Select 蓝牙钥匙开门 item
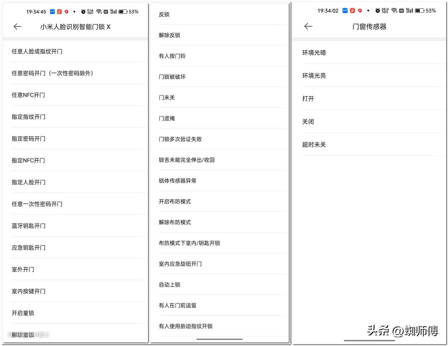Image resolution: width=448 pixels, height=346 pixels. point(76,226)
